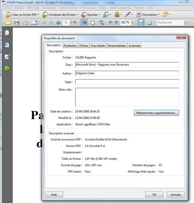Image resolution: width=194 pixels, height=203 pixels.
Task: Open the review and comment icon
Action: (x=106, y=15)
